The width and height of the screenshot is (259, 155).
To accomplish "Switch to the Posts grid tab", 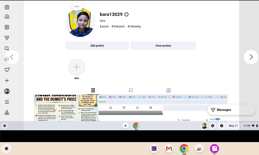I will coord(93,90).
